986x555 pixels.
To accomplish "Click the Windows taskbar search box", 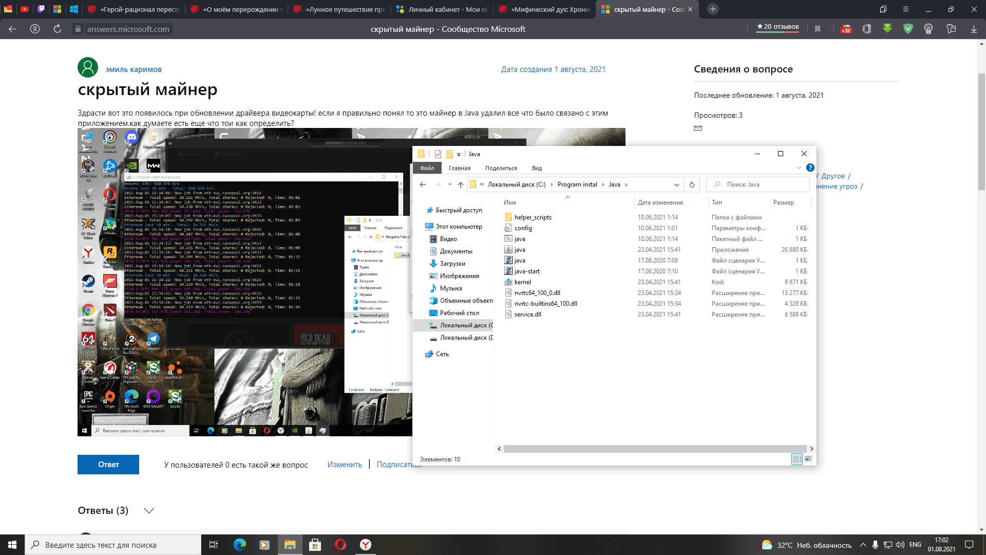I will click(113, 545).
